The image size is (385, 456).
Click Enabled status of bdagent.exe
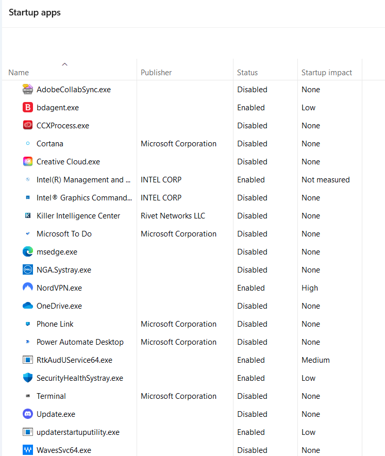(x=251, y=108)
